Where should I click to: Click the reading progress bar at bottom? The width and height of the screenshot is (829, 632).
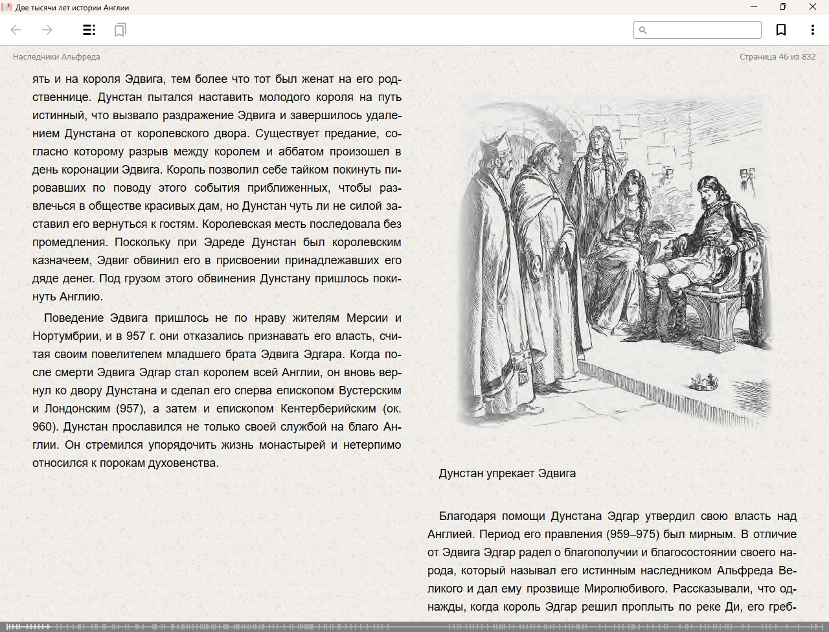point(414,627)
